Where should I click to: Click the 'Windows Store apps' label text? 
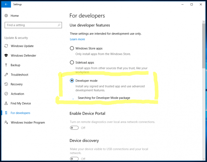(x=89, y=48)
